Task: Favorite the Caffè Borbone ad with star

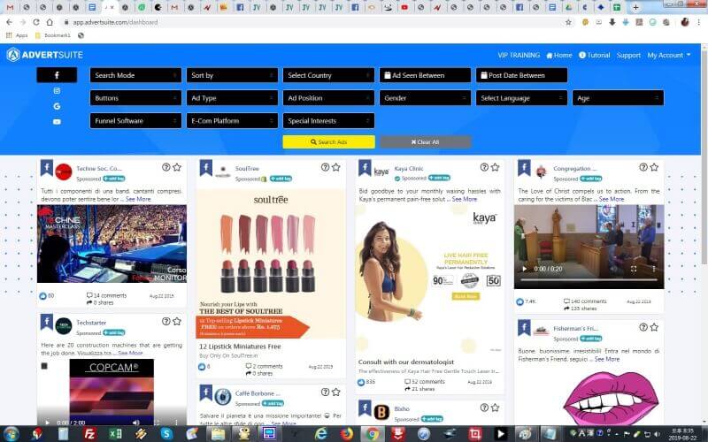Action: [x=336, y=392]
